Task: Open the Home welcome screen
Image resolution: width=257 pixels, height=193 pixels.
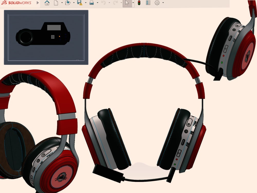Action: [x=47, y=3]
